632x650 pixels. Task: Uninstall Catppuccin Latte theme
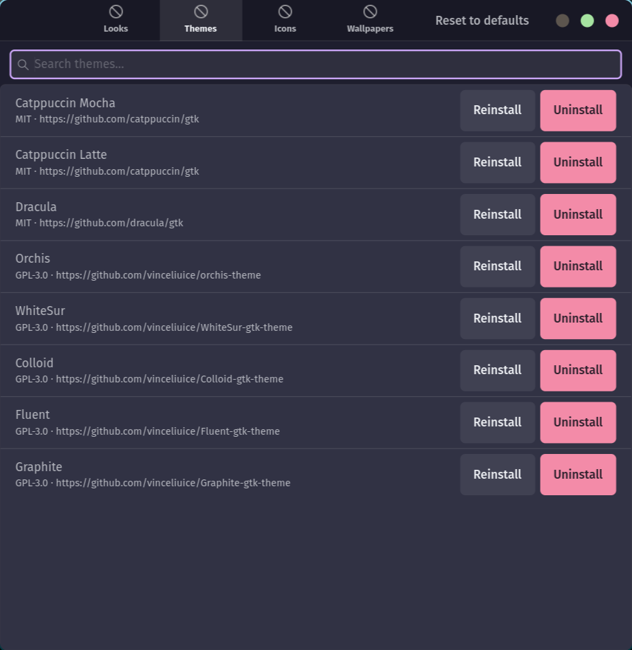coord(578,162)
